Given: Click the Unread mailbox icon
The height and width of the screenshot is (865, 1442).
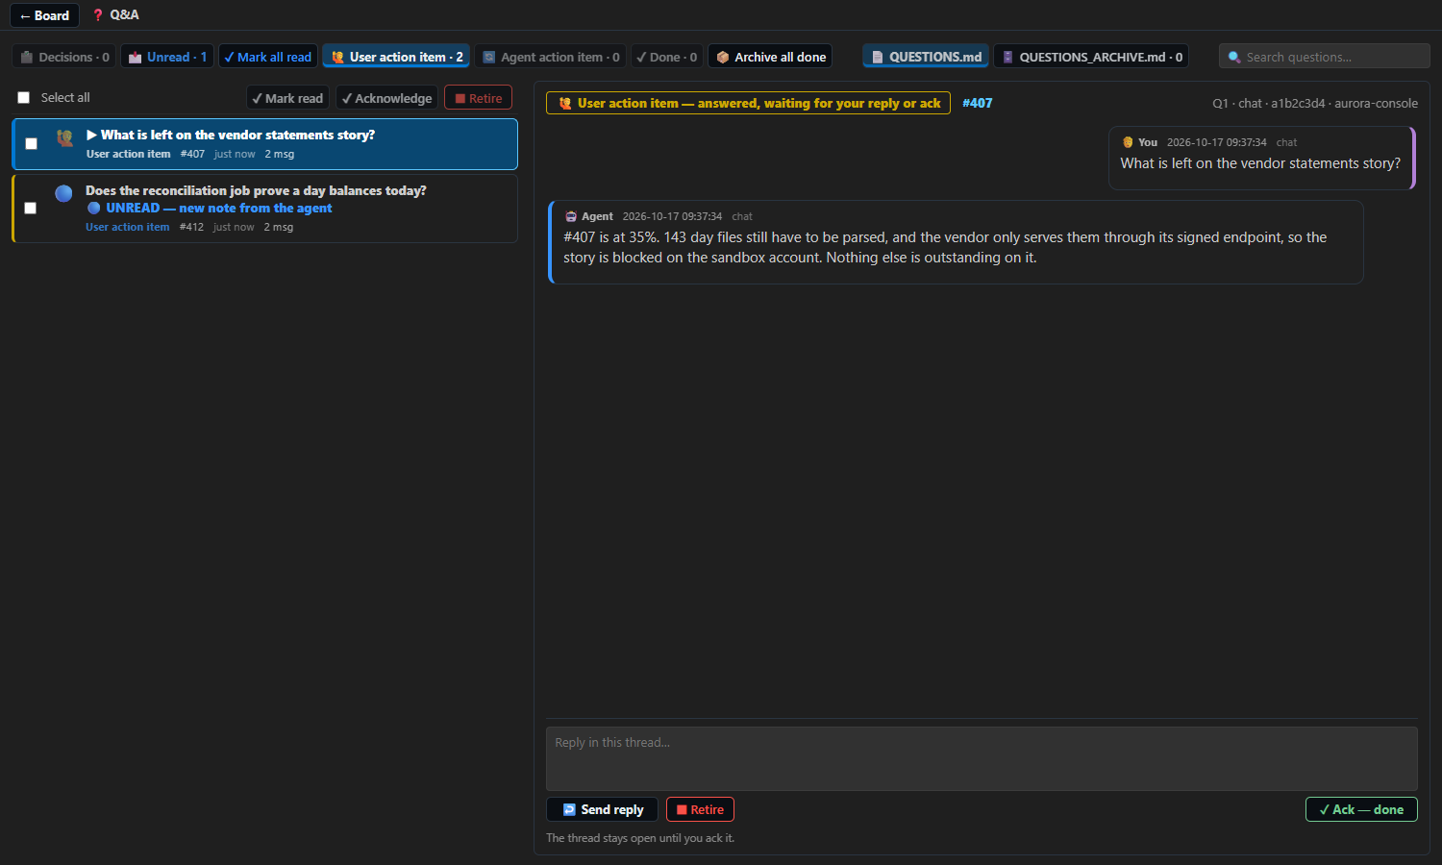Looking at the screenshot, I should [135, 58].
